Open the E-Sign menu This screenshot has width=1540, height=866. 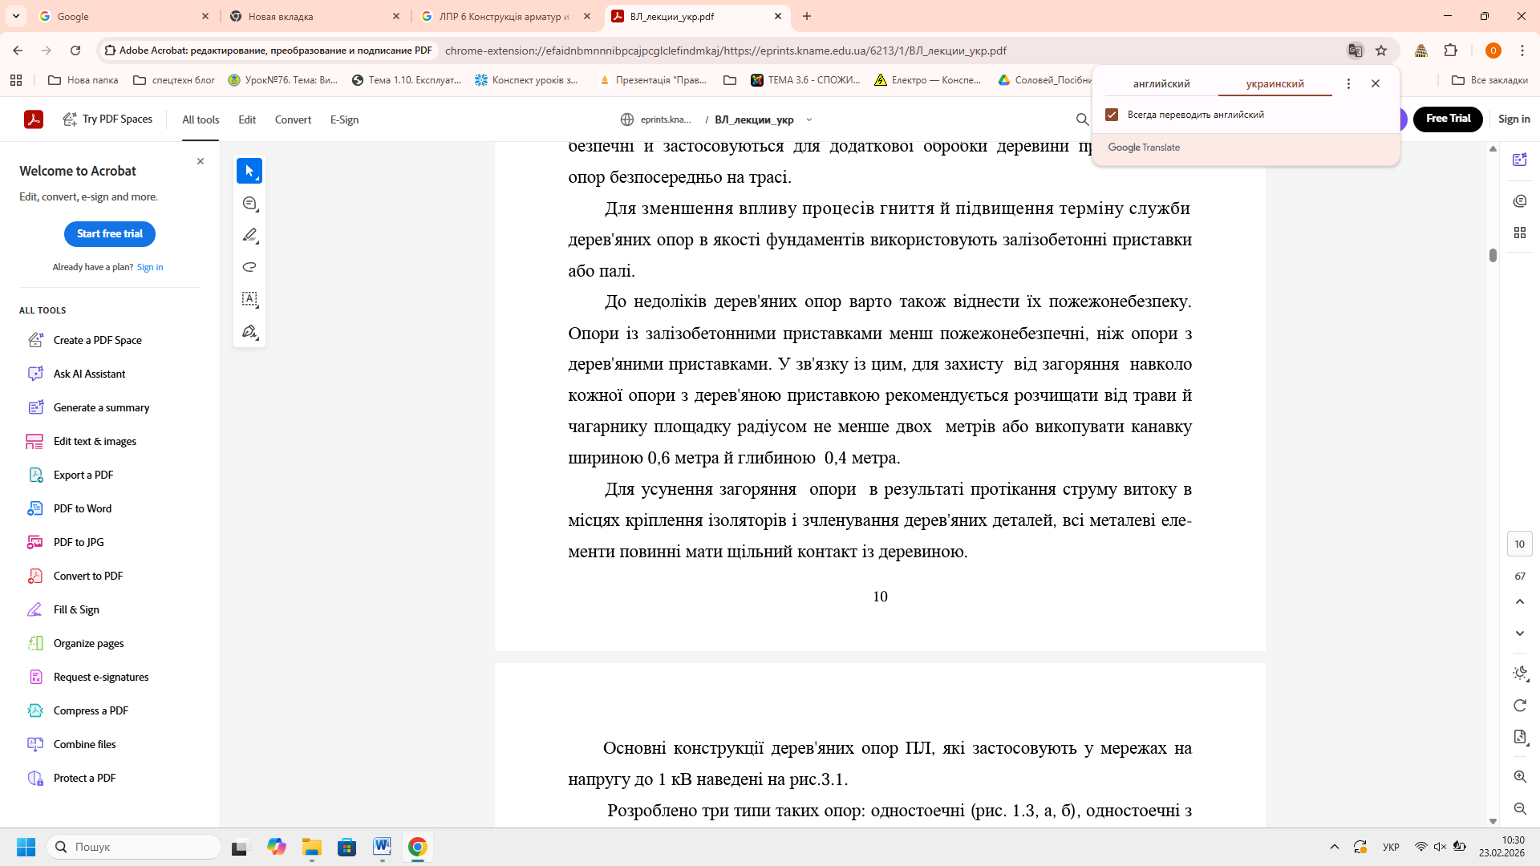pos(344,119)
